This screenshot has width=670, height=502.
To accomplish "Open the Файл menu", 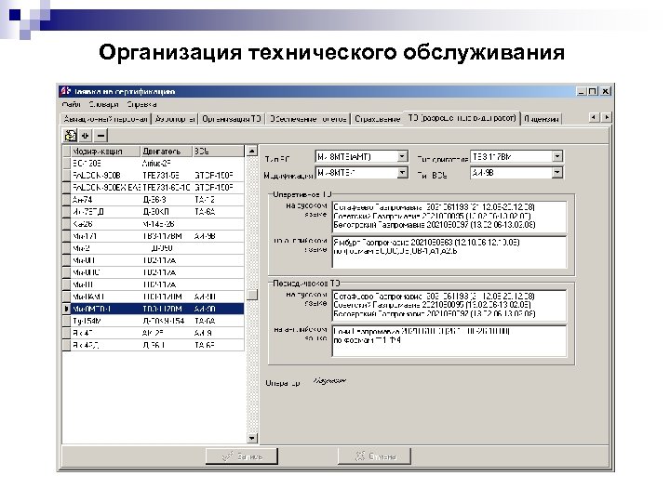I will click(x=71, y=104).
